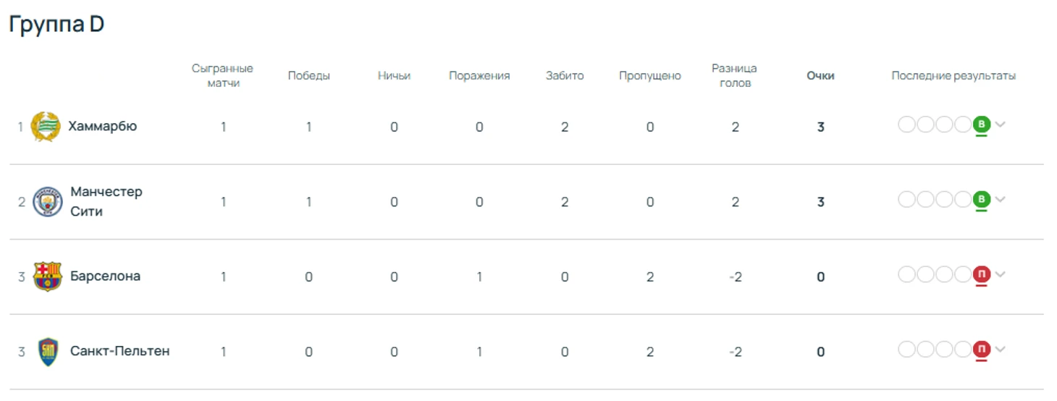The width and height of the screenshot is (1057, 401).
Task: Open the Манчестер Сити team link
Action: pyautogui.click(x=106, y=201)
